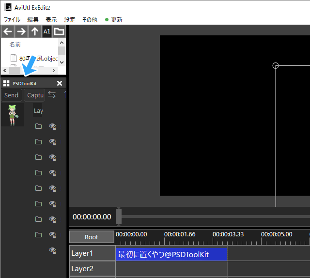Click the Send button in PSDToolKit
Viewport: 310px width, 278px height.
click(x=12, y=95)
